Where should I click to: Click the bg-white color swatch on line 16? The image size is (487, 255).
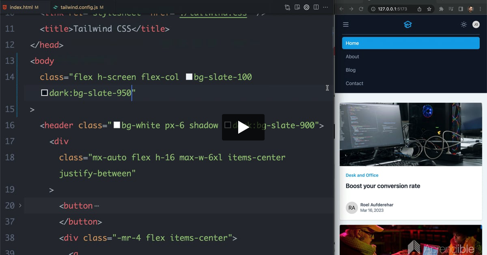pyautogui.click(x=117, y=125)
